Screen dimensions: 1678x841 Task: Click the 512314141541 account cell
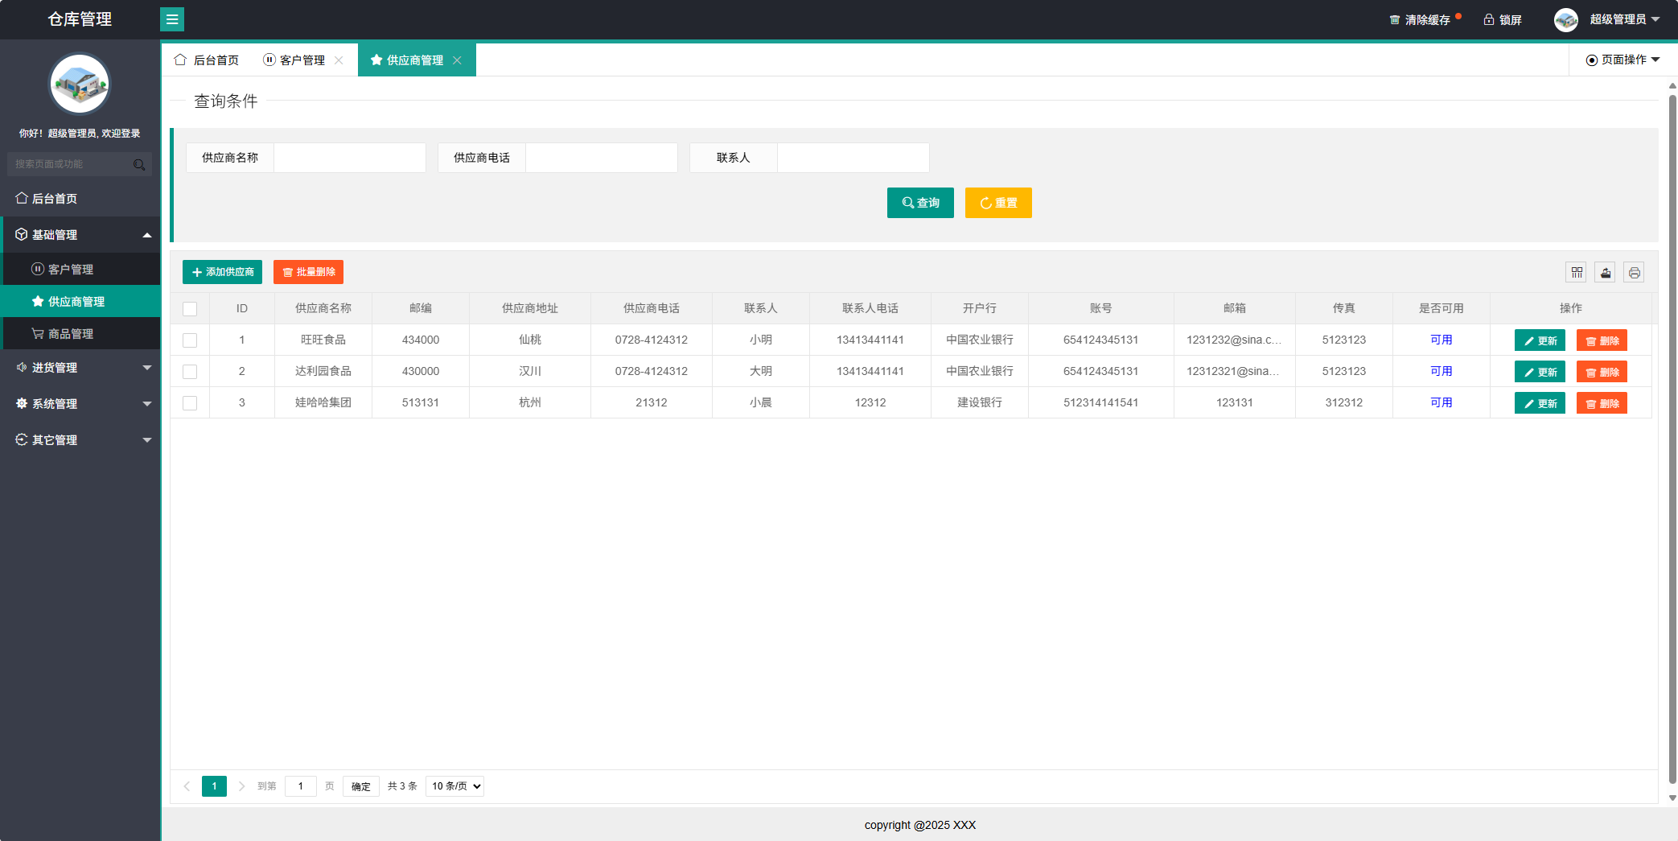(1101, 402)
